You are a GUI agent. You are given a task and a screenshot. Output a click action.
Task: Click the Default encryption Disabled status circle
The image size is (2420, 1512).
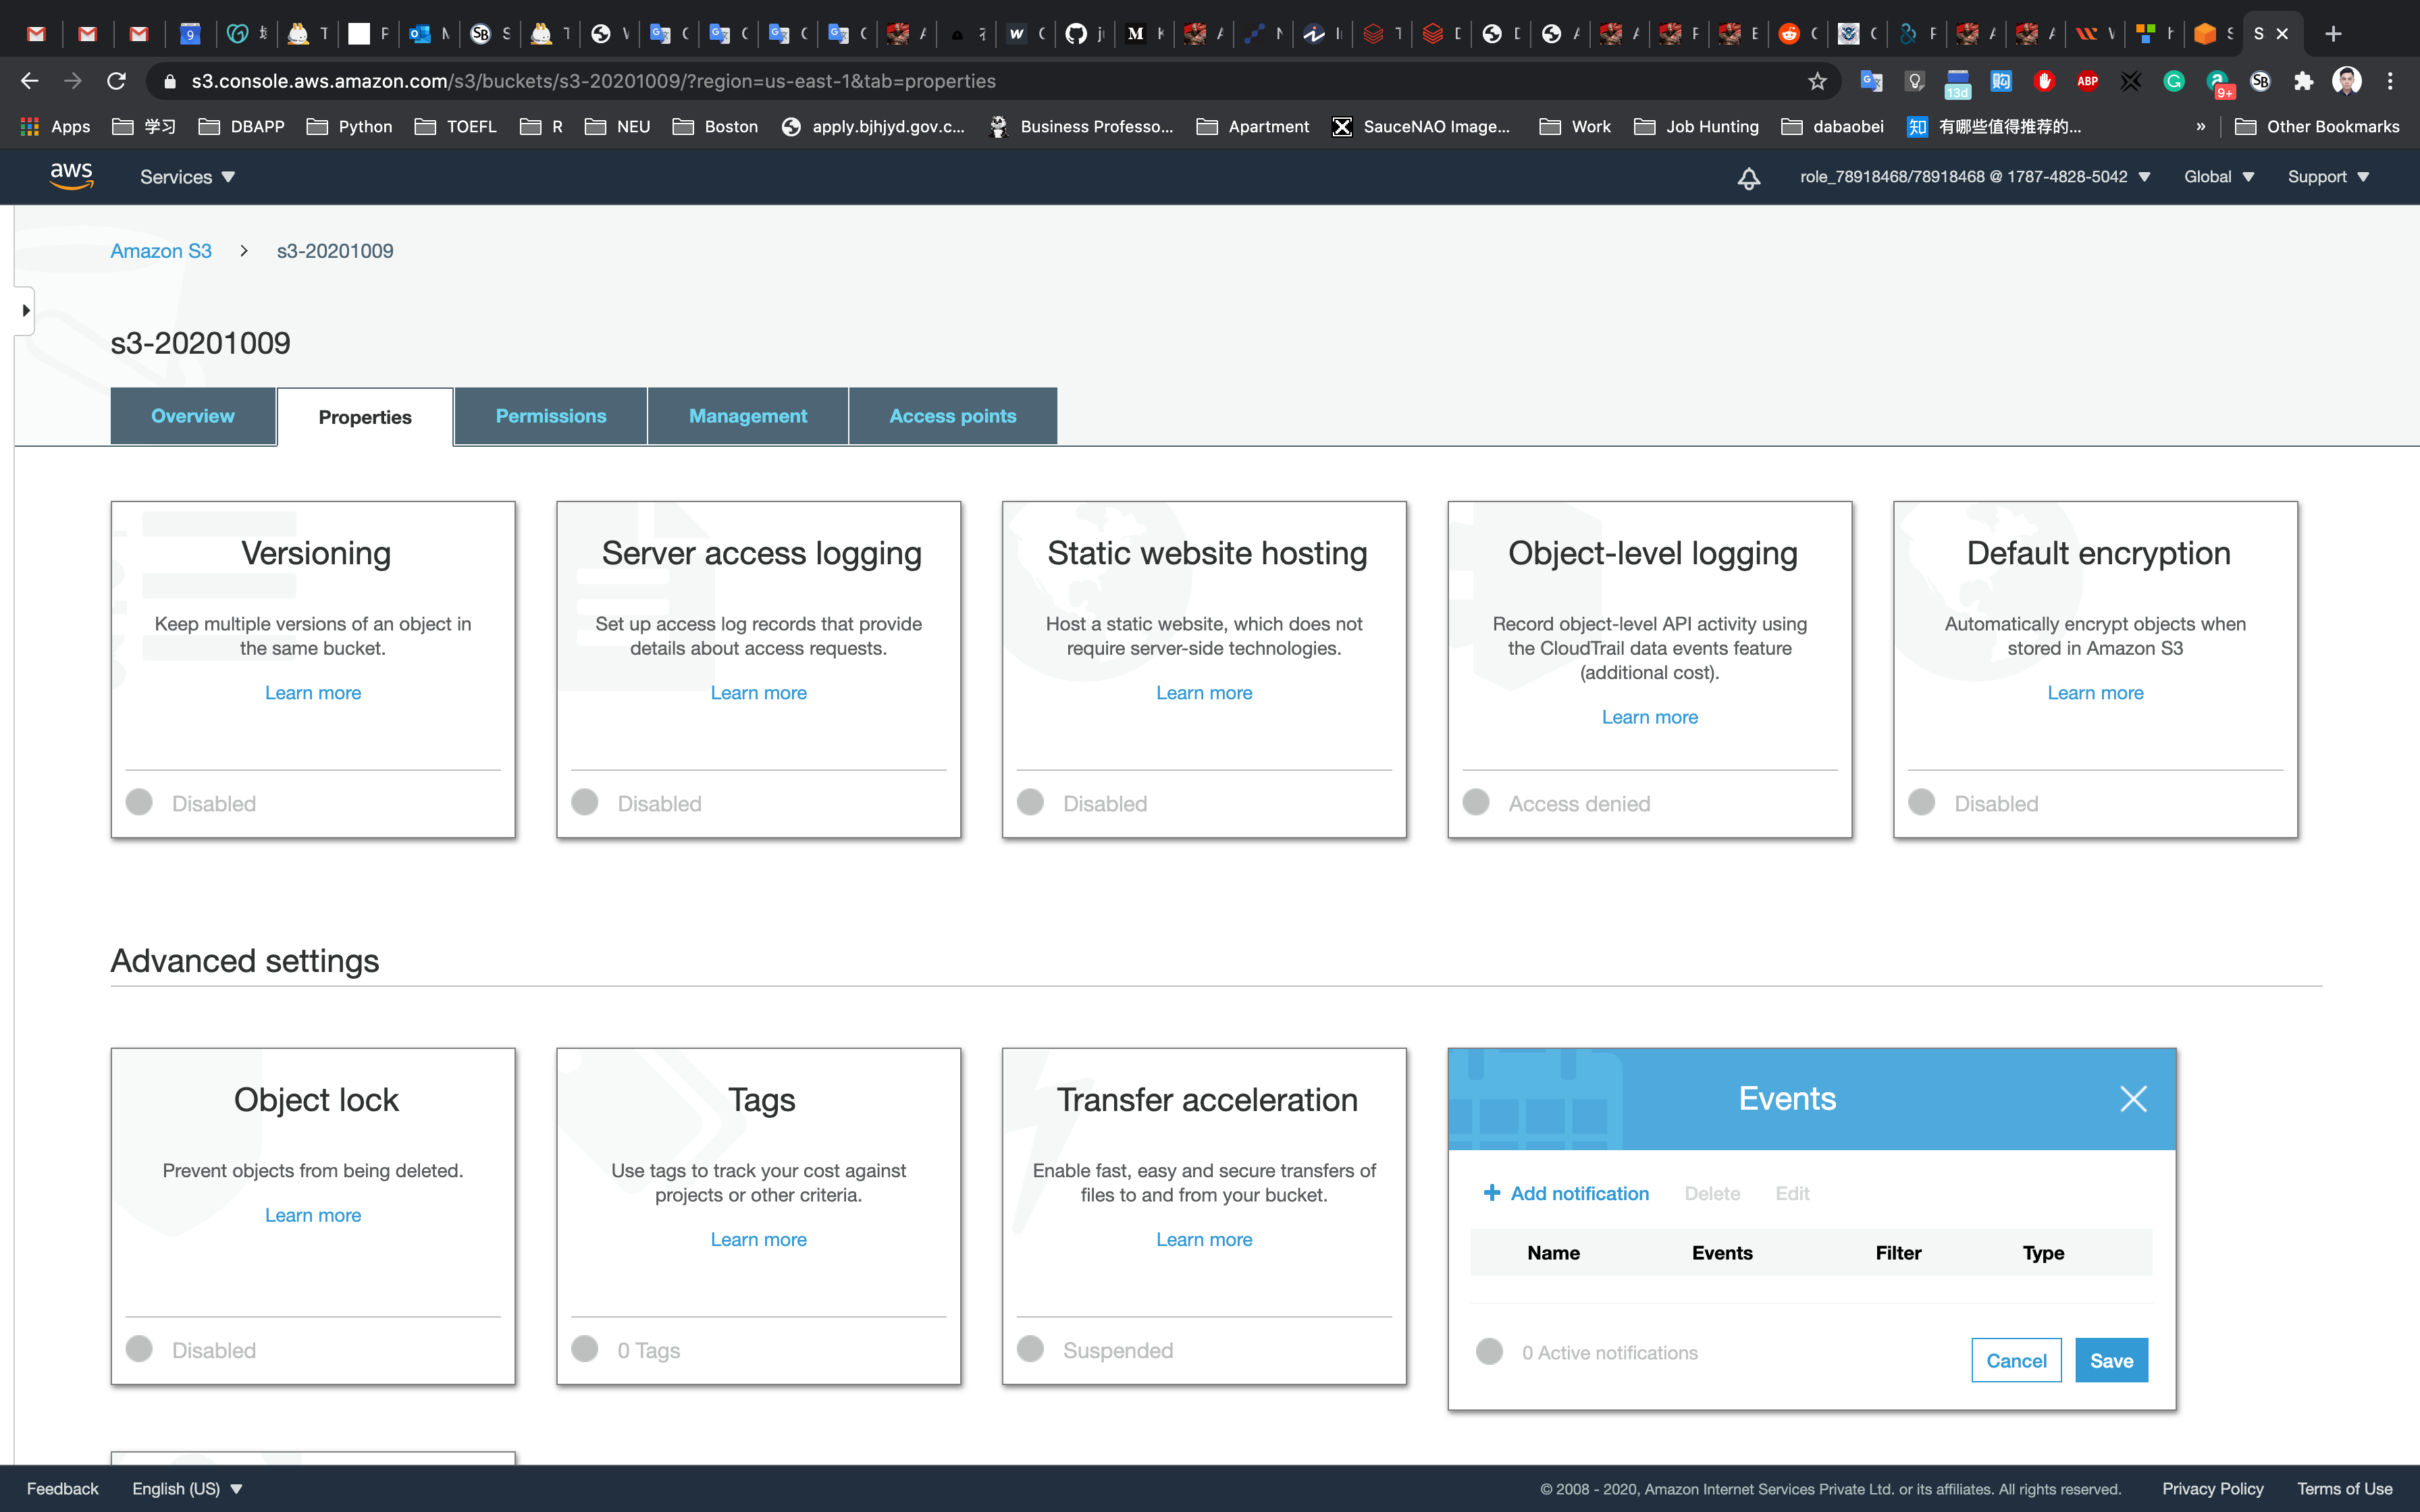click(x=1922, y=802)
